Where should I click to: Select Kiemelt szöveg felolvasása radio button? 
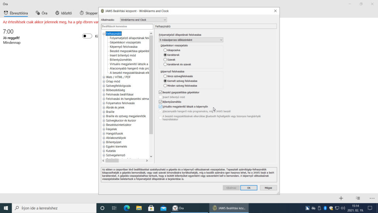click(165, 81)
